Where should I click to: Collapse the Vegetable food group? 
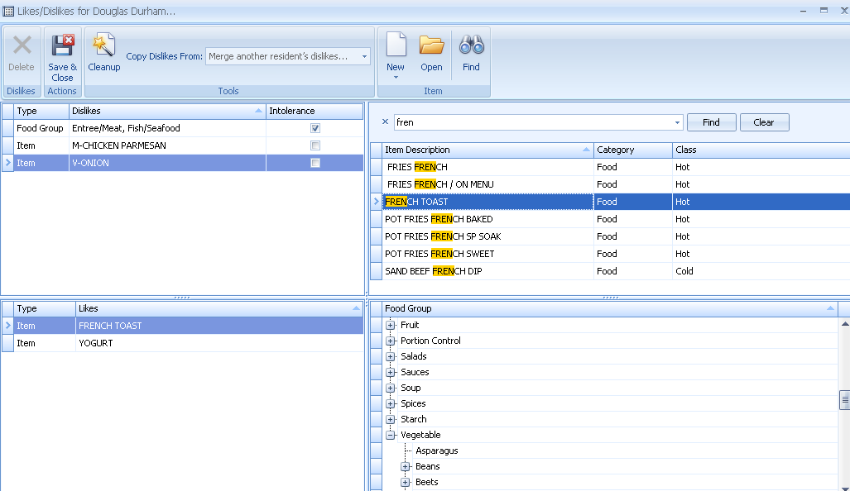point(391,436)
